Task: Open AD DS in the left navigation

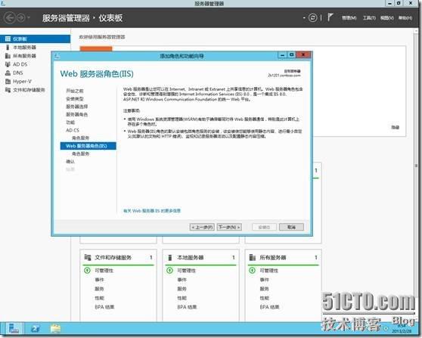Action: point(20,64)
